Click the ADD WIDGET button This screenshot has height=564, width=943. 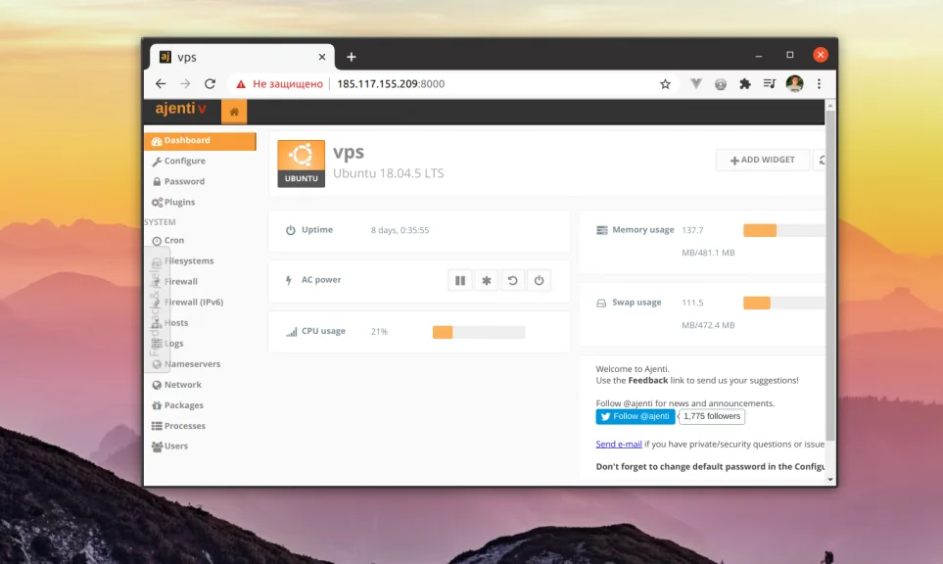coord(762,160)
